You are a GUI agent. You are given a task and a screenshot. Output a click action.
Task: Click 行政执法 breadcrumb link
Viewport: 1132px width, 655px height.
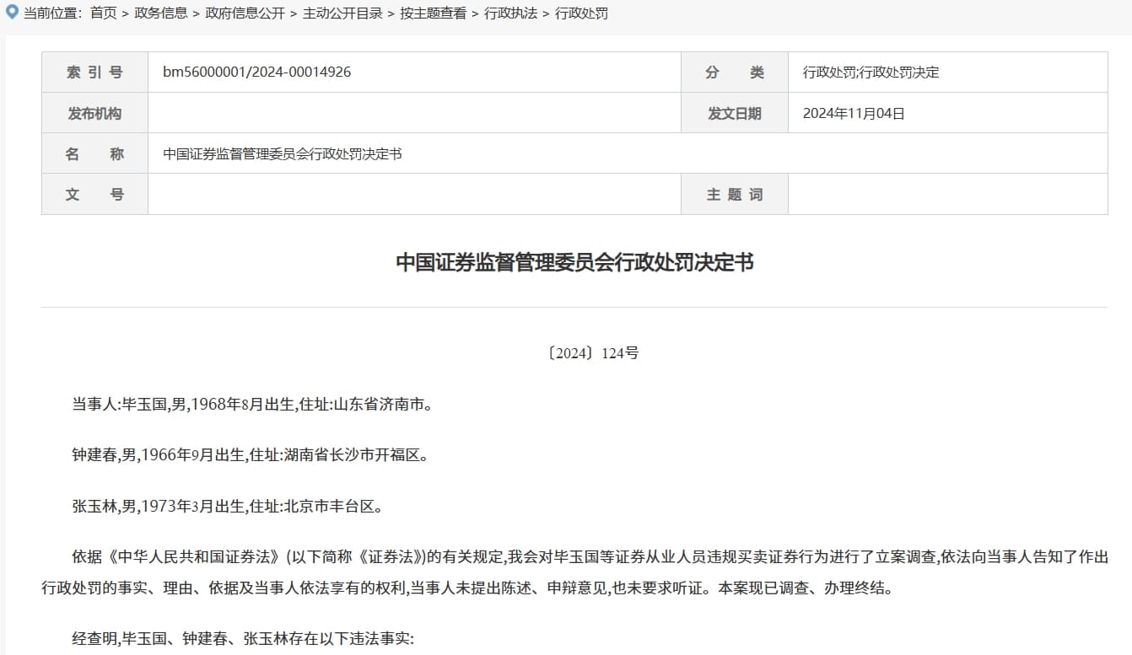coord(510,13)
